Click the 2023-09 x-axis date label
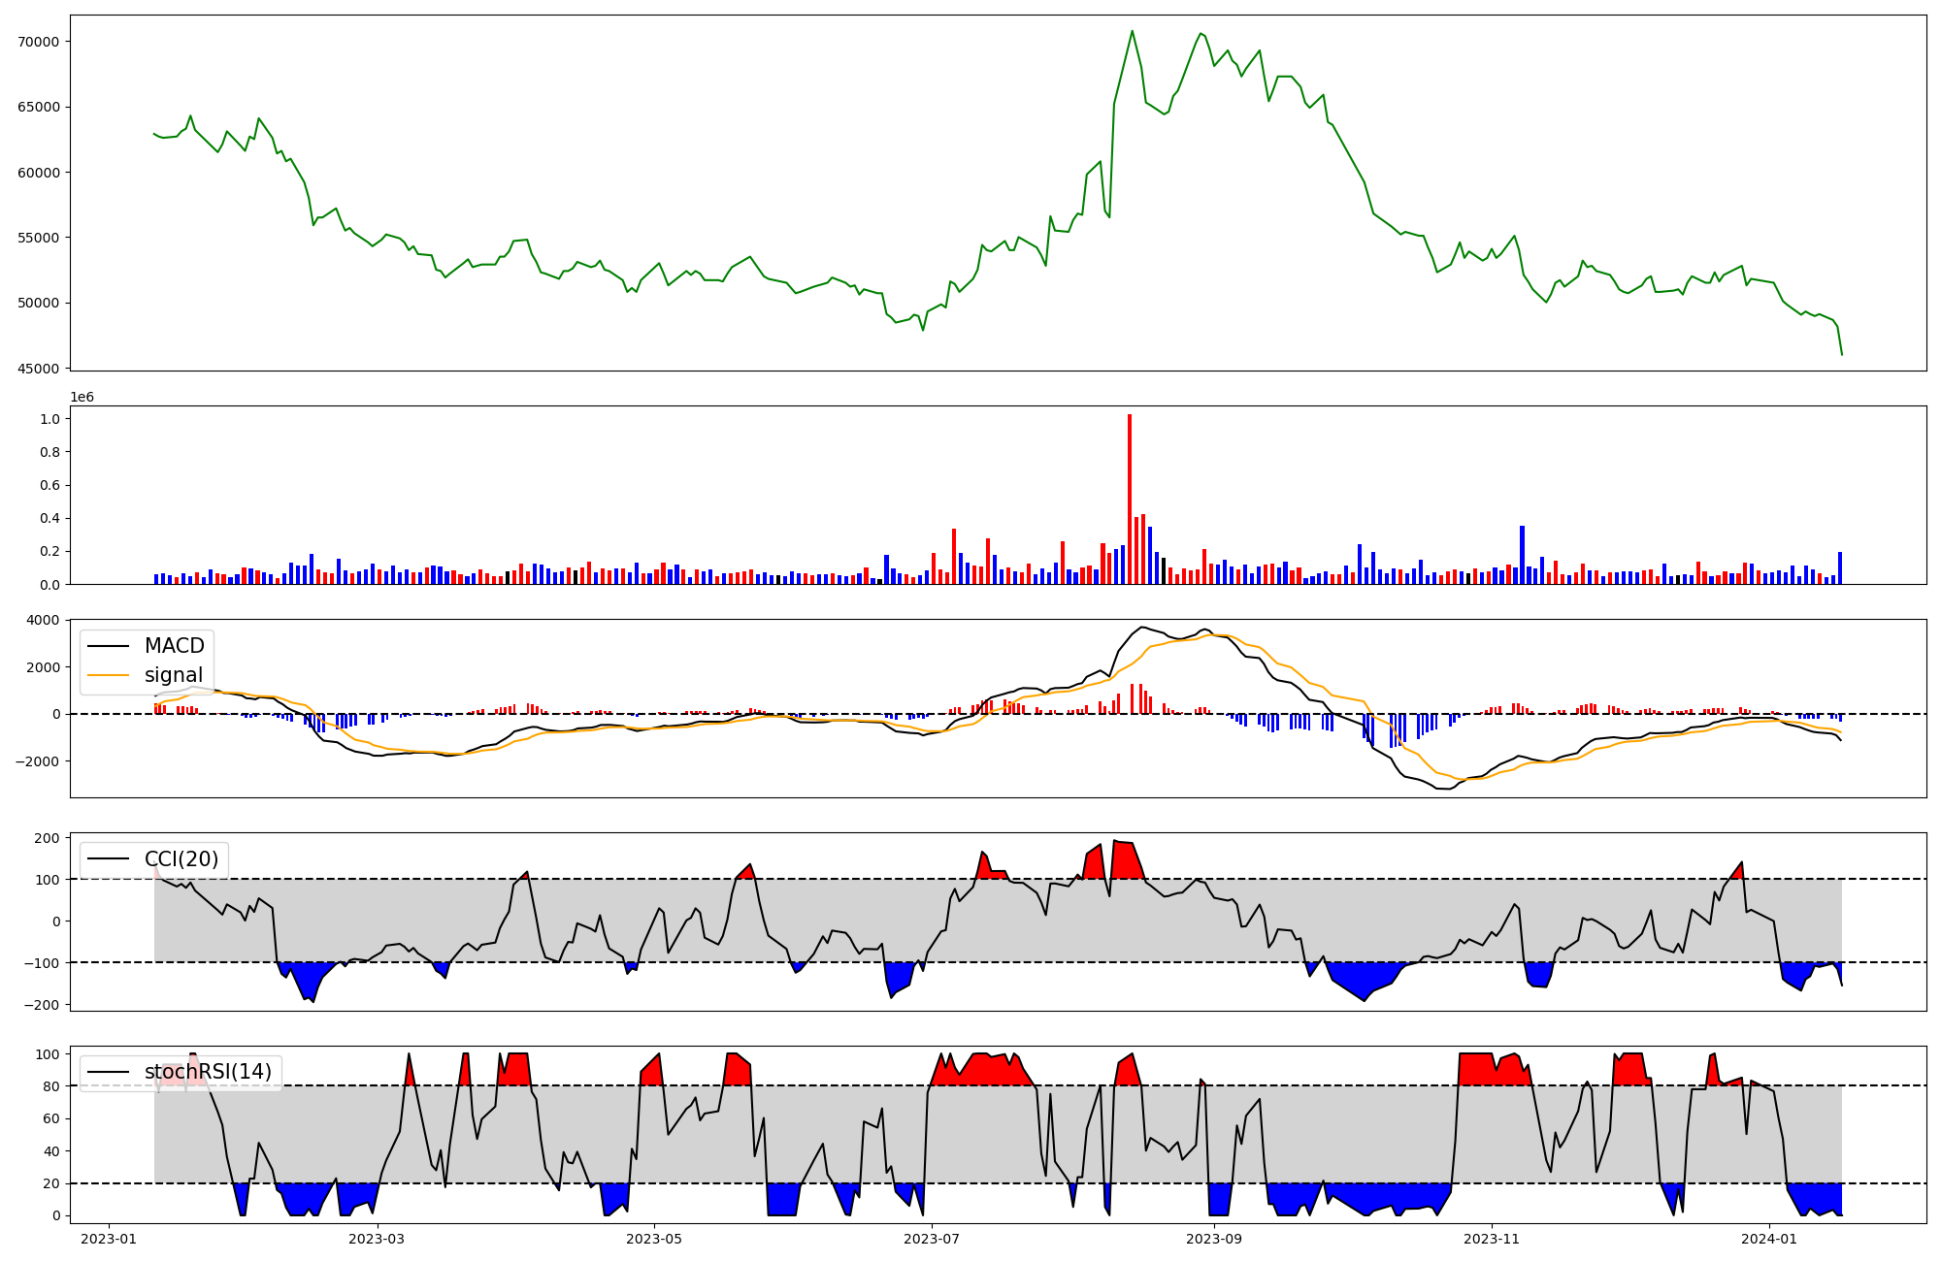 (1214, 1239)
